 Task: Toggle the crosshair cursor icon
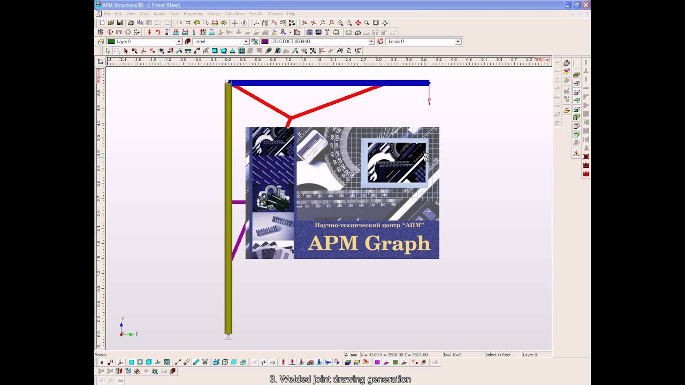point(234,22)
